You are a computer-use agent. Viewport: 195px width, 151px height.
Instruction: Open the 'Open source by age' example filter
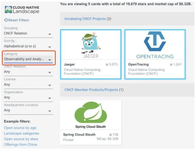coord(20,128)
